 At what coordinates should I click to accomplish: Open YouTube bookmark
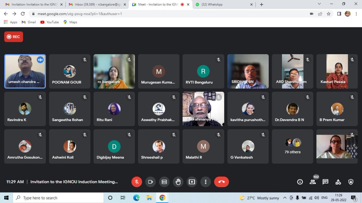coord(50,22)
